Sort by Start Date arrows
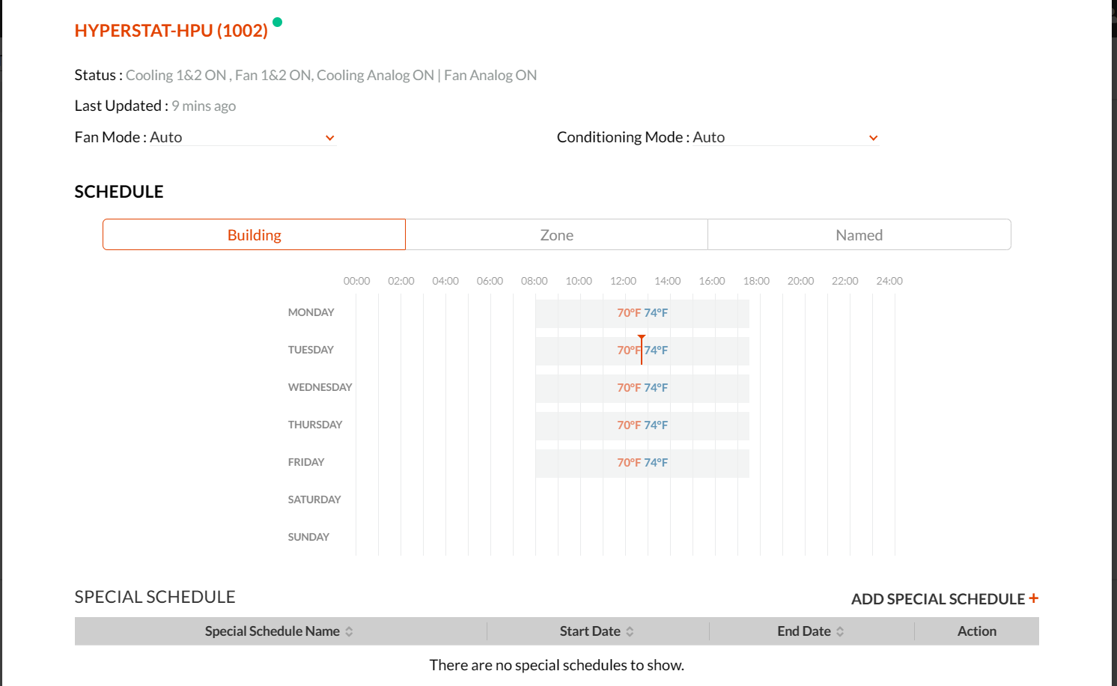1117x686 pixels. tap(630, 631)
